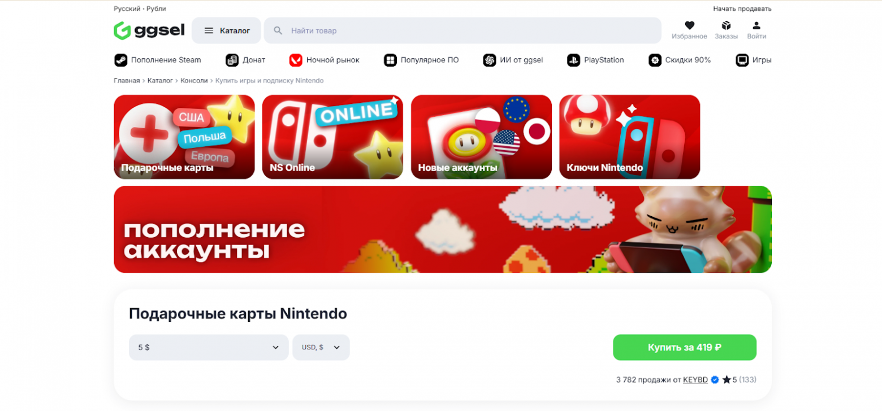Click the Начать продавать link
Screen dimensions: 882x411
click(742, 8)
